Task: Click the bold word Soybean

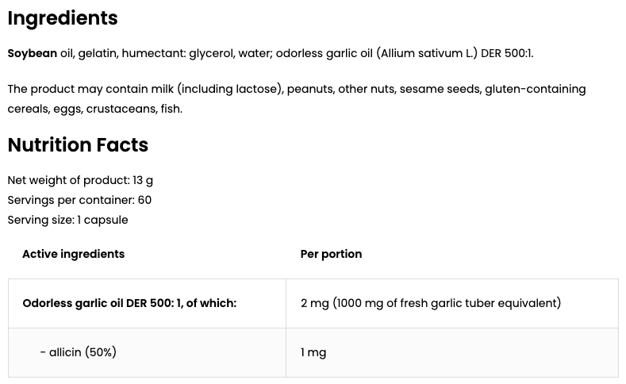Action: pyautogui.click(x=32, y=53)
